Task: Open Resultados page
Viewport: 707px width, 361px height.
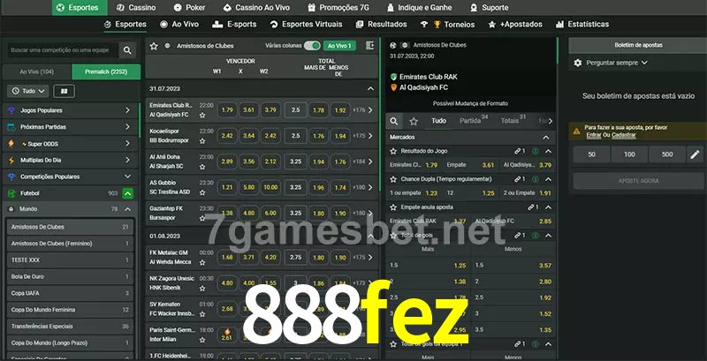Action: [x=382, y=25]
